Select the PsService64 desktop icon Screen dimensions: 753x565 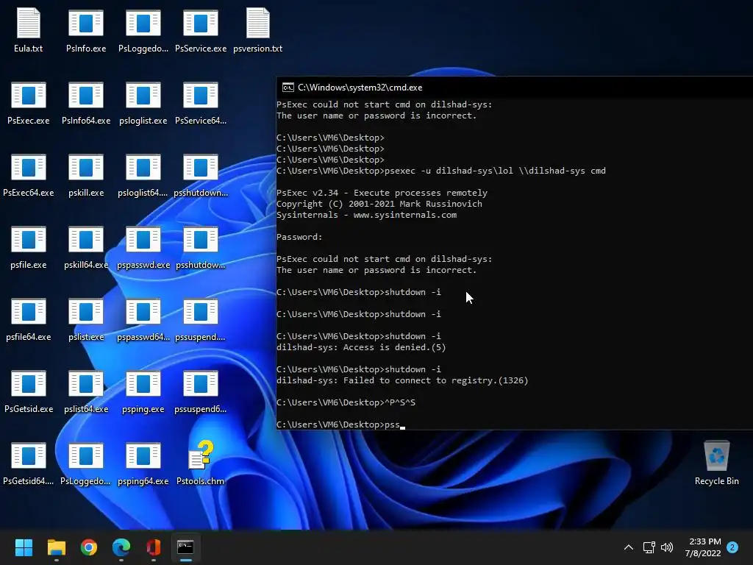click(201, 102)
